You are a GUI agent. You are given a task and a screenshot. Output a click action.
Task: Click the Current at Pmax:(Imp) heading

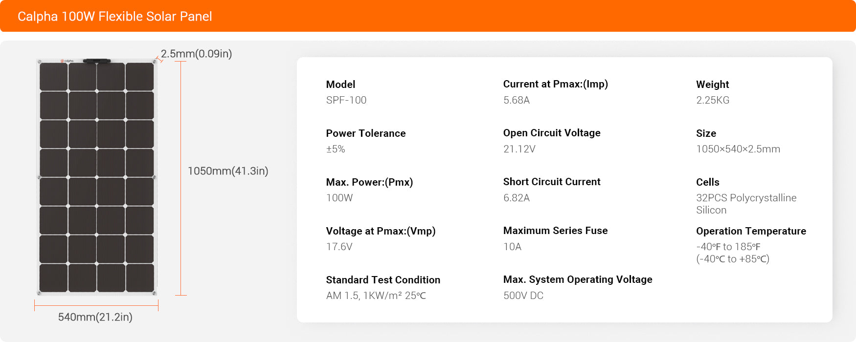[x=556, y=84]
